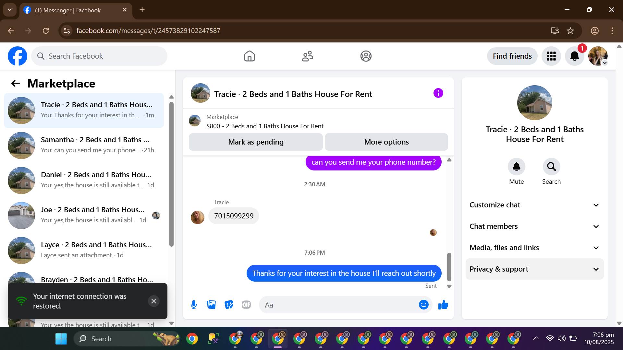Click the Aa message input field
Screen dimensions: 623x350
(337, 305)
